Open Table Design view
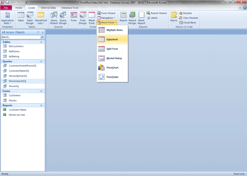Viewport: 247px width, 176px height. click(x=30, y=18)
